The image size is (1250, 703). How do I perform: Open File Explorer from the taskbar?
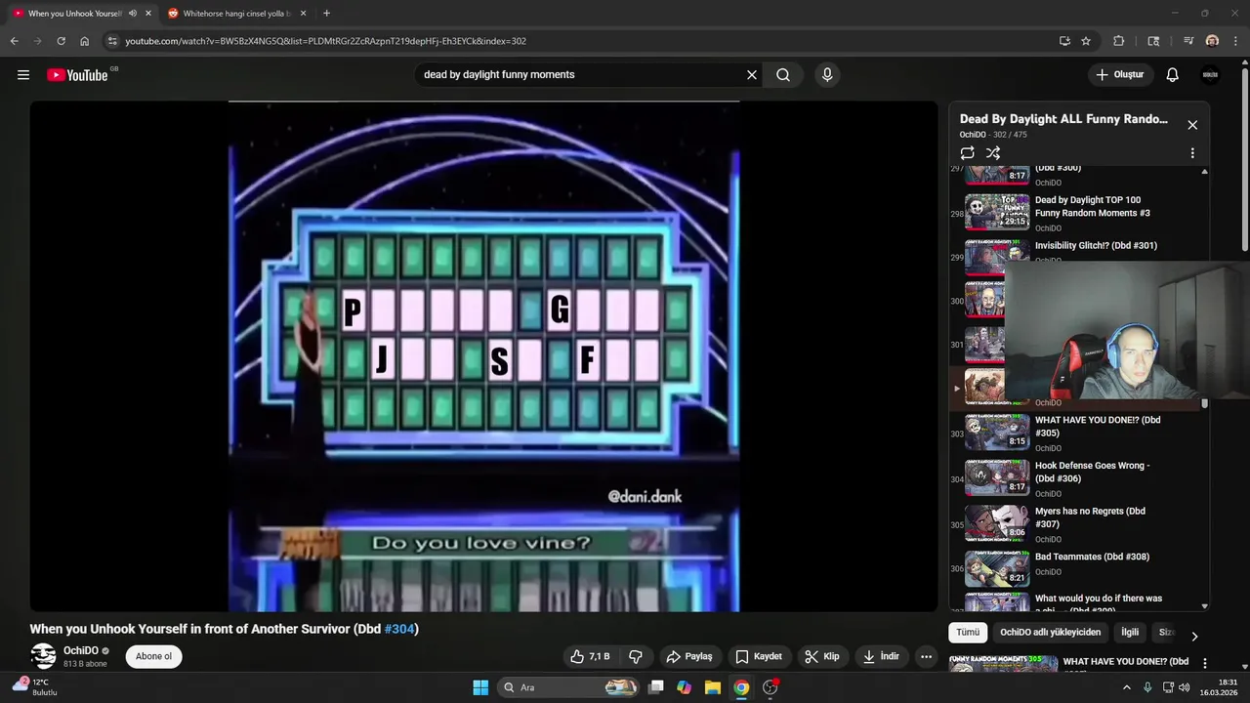[713, 687]
